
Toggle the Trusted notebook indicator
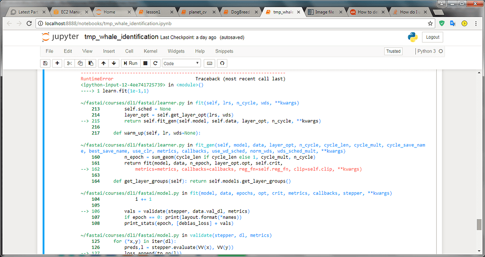(x=393, y=51)
